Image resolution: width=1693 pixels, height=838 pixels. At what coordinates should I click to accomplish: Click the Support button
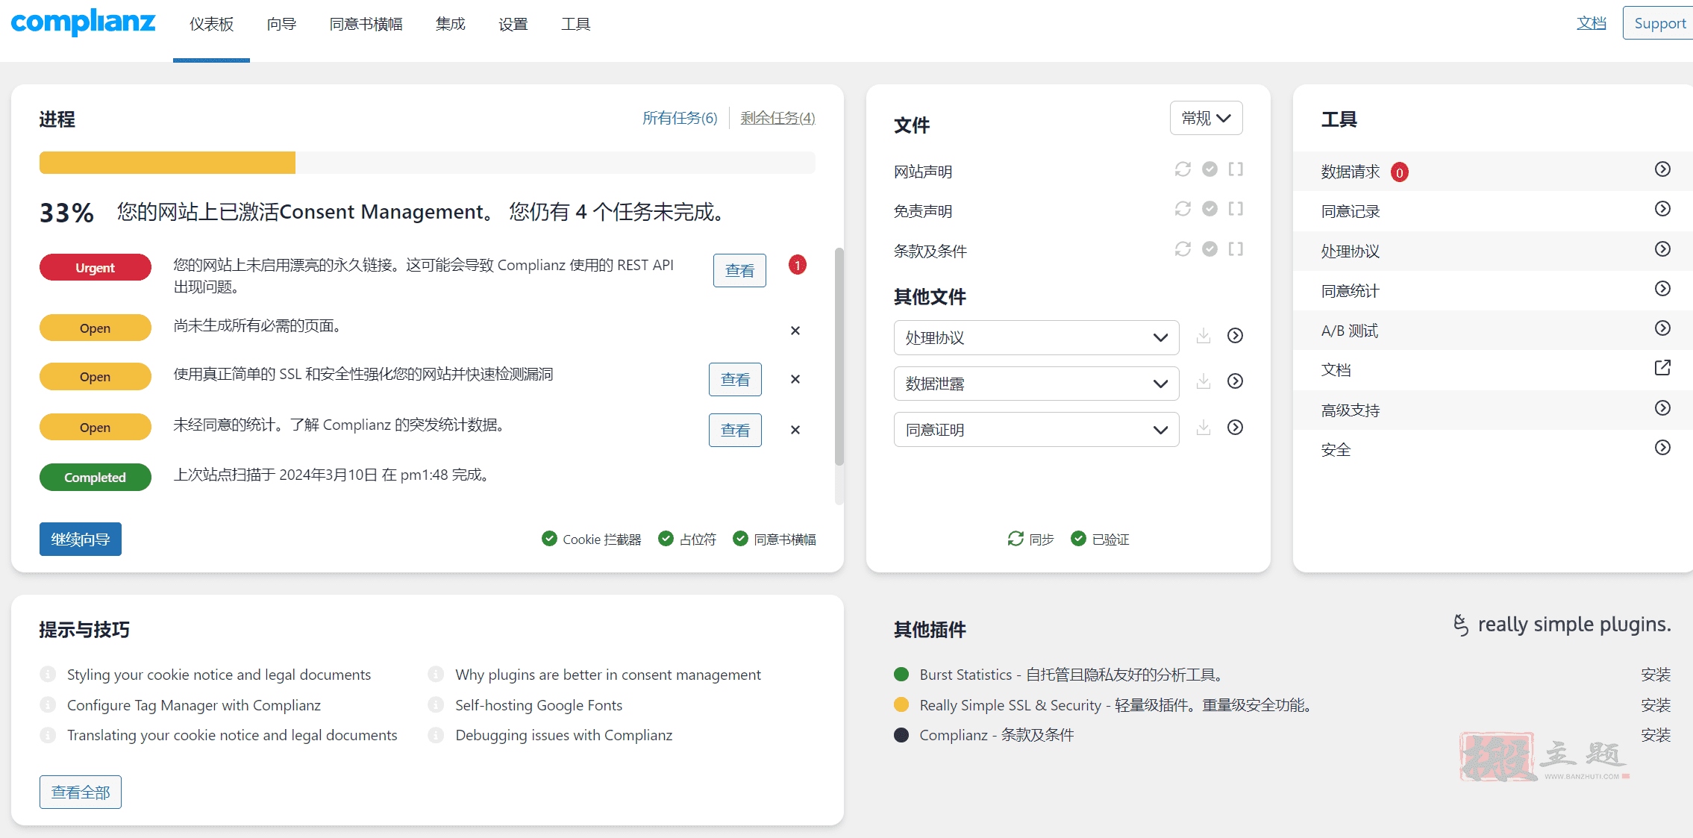1659,23
